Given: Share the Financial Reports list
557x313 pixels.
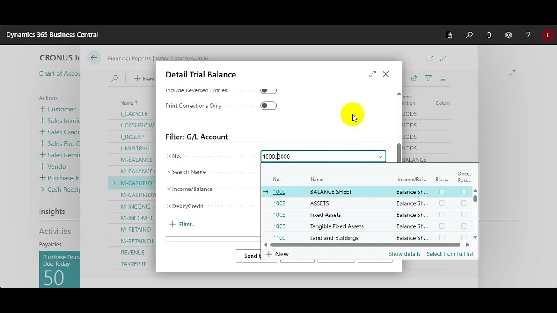Looking at the screenshot, I should (414, 78).
